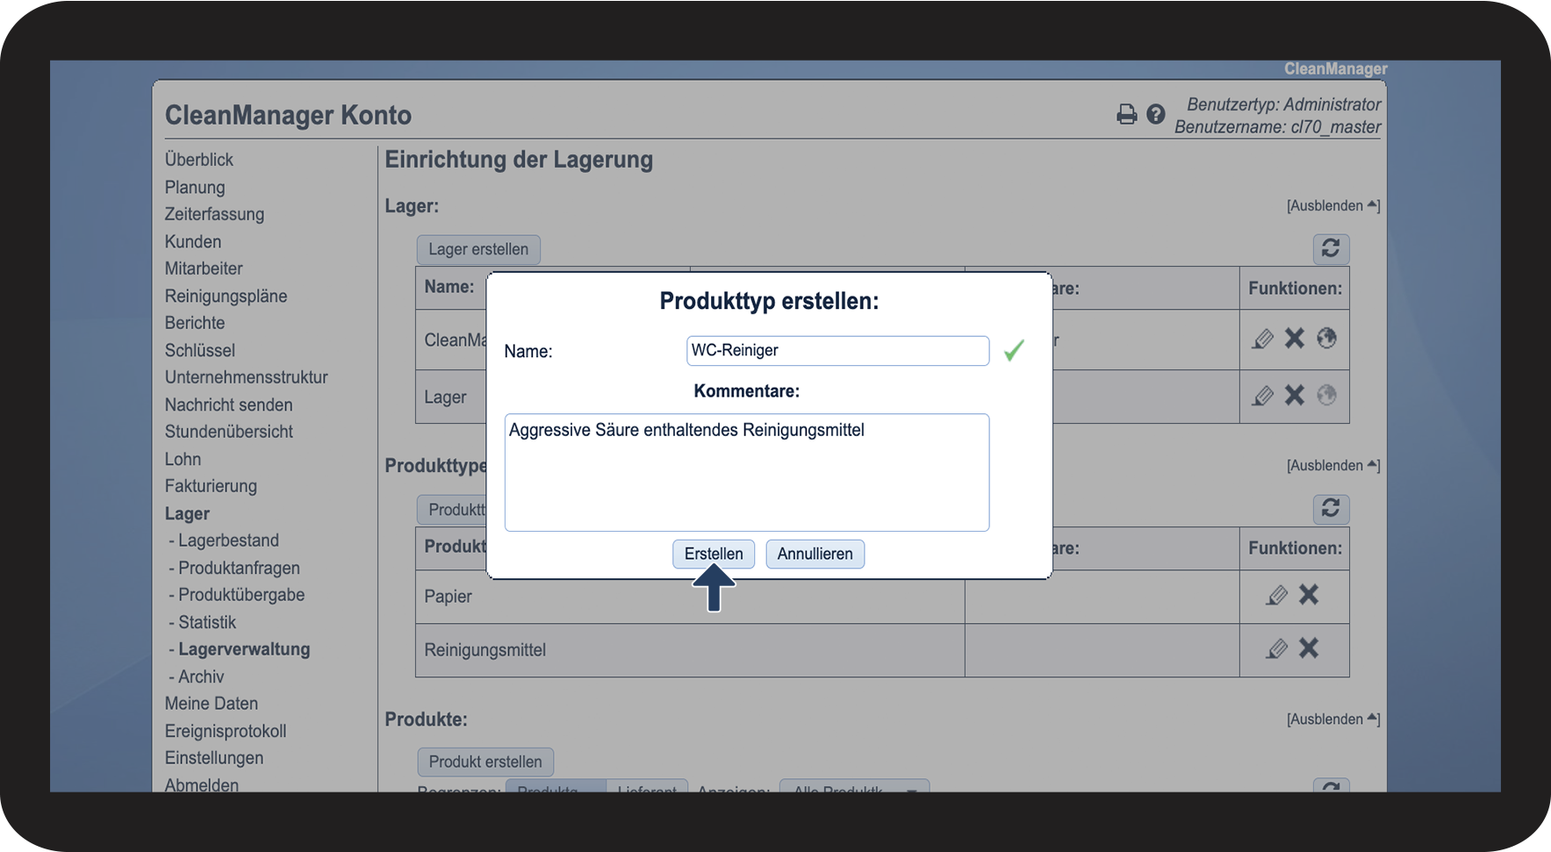Collapse the Lager section via Ausblenden

(1333, 205)
